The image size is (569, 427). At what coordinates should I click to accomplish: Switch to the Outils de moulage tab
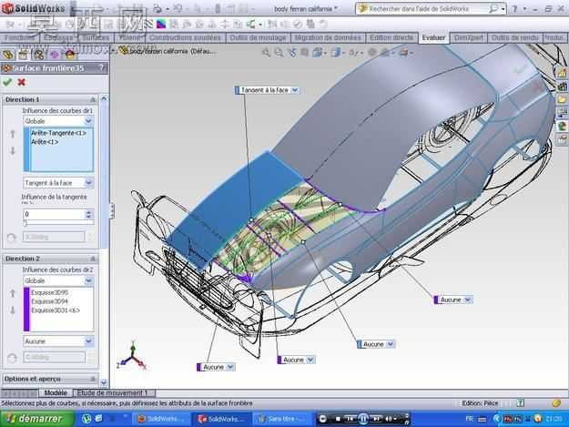pyautogui.click(x=258, y=37)
